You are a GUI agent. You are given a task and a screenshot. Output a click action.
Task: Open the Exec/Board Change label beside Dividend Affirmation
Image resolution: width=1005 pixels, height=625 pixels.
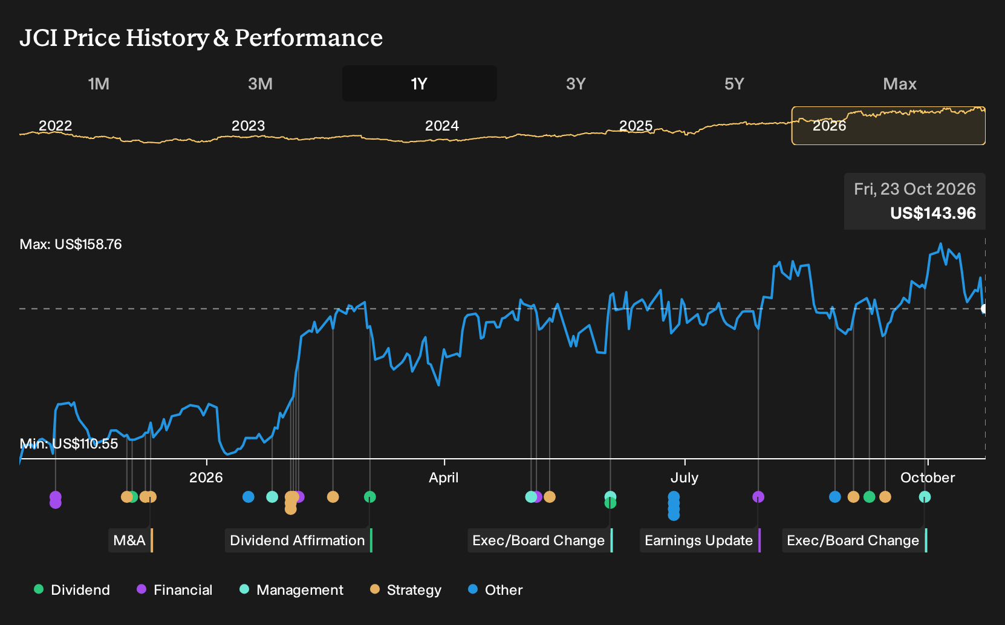click(x=541, y=540)
